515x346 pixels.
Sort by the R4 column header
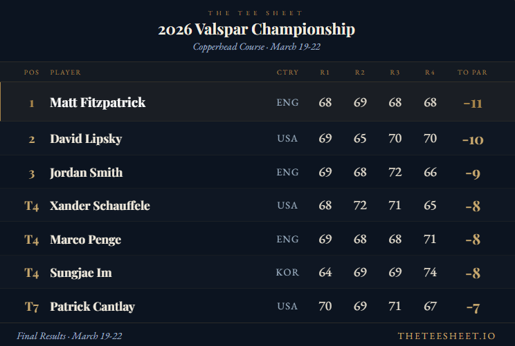(x=430, y=73)
